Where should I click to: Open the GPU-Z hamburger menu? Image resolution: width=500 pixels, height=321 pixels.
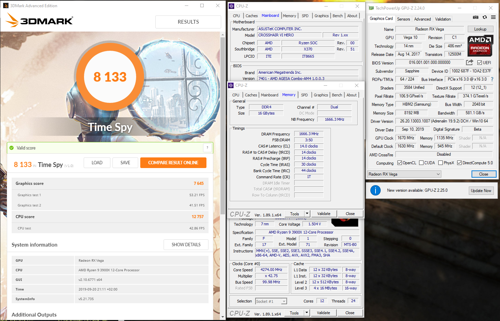(x=493, y=17)
